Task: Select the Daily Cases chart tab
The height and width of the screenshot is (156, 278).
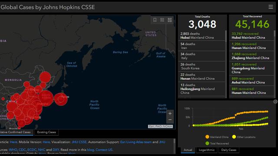Action: pos(229,150)
